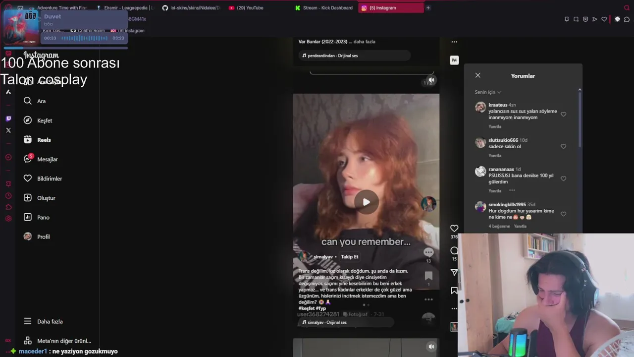Click Oluştur to create a post

point(39,198)
